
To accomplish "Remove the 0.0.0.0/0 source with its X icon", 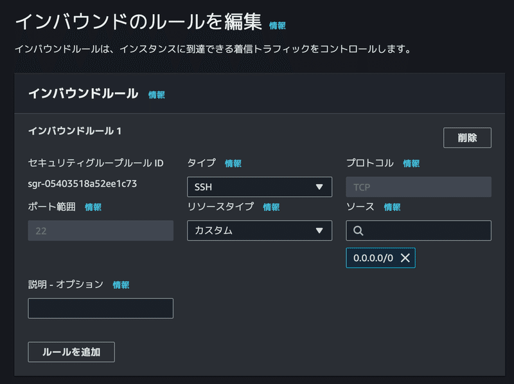I will coord(405,258).
